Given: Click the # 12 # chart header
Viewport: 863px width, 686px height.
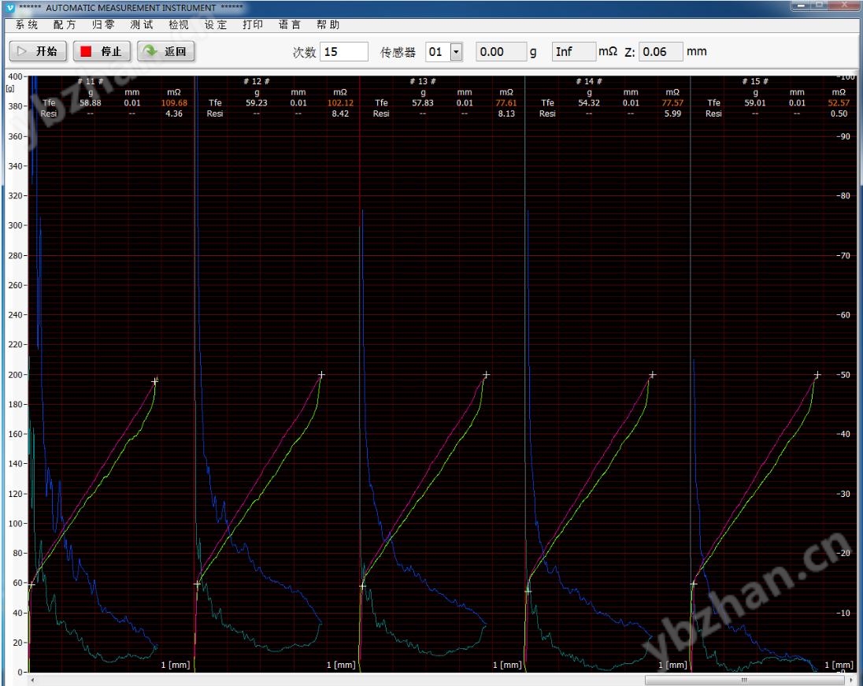Looking at the screenshot, I should click(257, 81).
